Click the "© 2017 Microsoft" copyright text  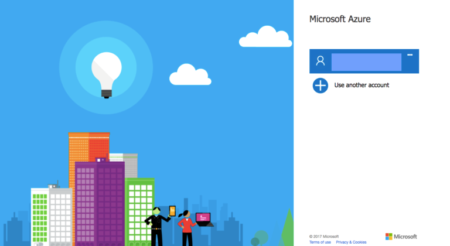tap(324, 237)
